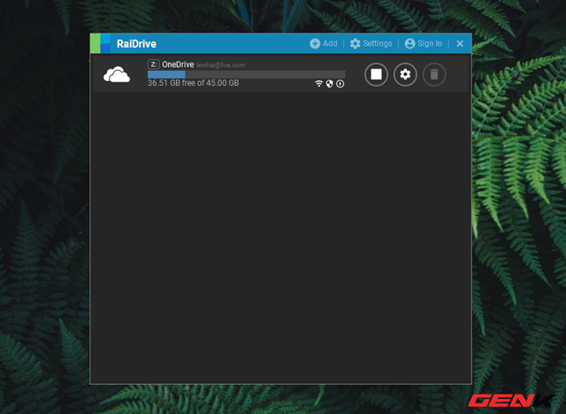
Task: Click the white OneDrive cloud icon
Action: pyautogui.click(x=117, y=75)
